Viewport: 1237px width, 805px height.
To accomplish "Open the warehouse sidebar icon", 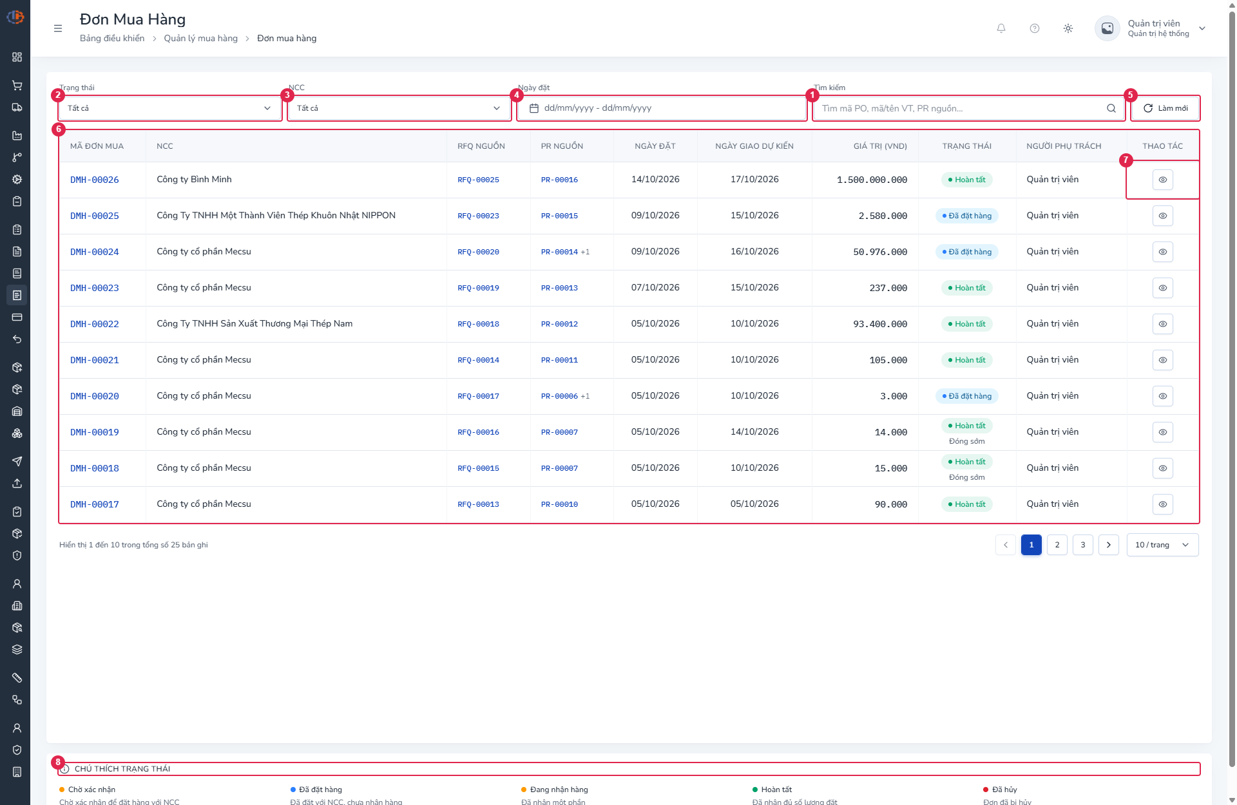I will point(17,412).
